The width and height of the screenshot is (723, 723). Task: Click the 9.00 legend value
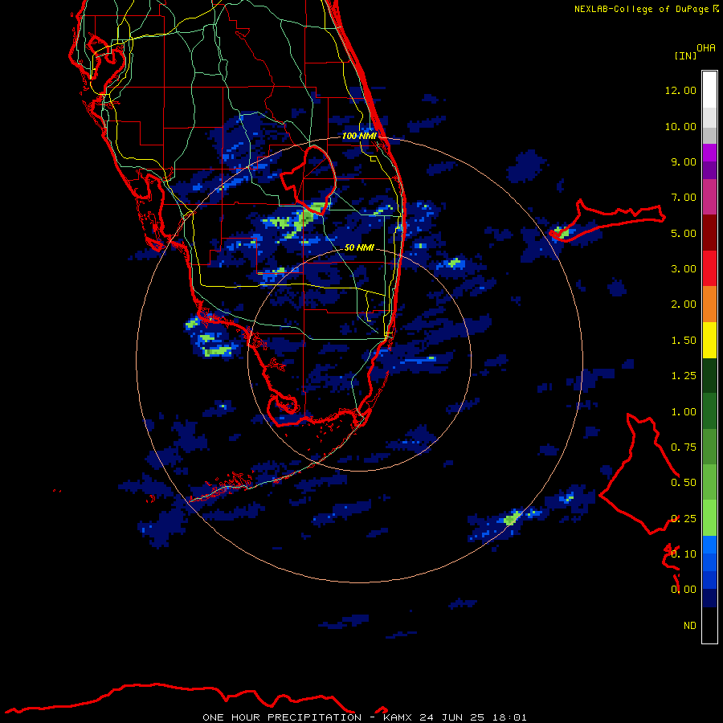[684, 161]
